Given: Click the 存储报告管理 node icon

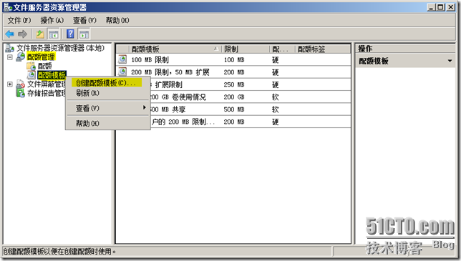Looking at the screenshot, I should 20,93.
